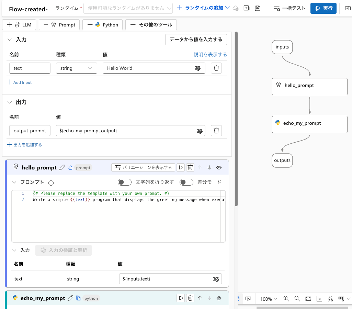
Task: Zoom out on the flow graph
Action: coord(297,299)
